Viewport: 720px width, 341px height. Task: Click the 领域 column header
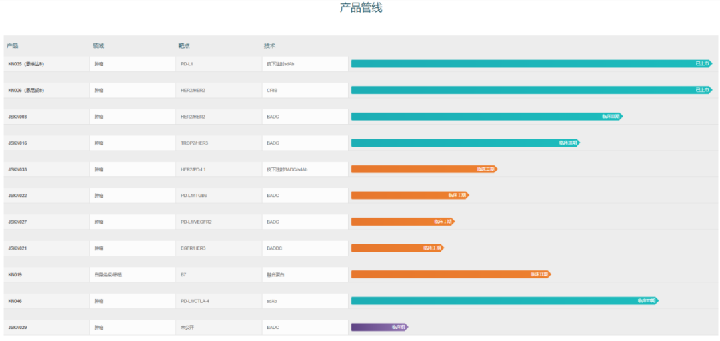(98, 46)
